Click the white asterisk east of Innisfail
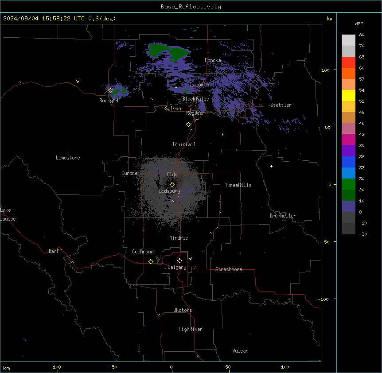This screenshot has height=373, width=382. click(222, 135)
